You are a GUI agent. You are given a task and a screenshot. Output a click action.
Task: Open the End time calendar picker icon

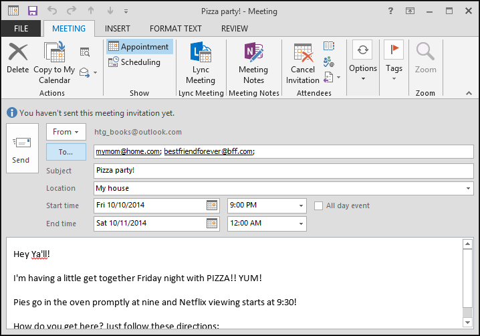click(x=212, y=223)
